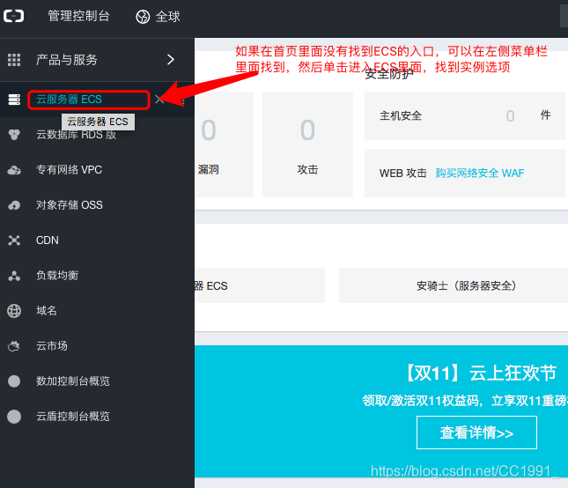Screen dimensions: 568x488
Task: Click the WEB 攻击 label
Action: [x=402, y=174]
